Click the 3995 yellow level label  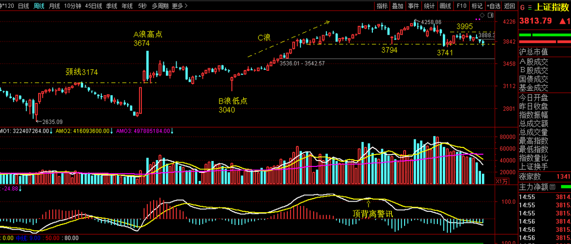(465, 26)
